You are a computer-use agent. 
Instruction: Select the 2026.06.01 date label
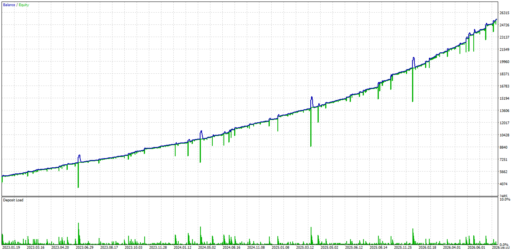click(477, 248)
